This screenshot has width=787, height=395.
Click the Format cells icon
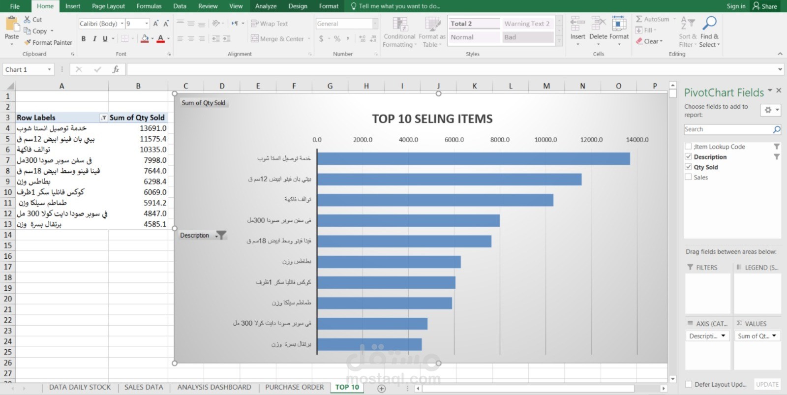(619, 24)
